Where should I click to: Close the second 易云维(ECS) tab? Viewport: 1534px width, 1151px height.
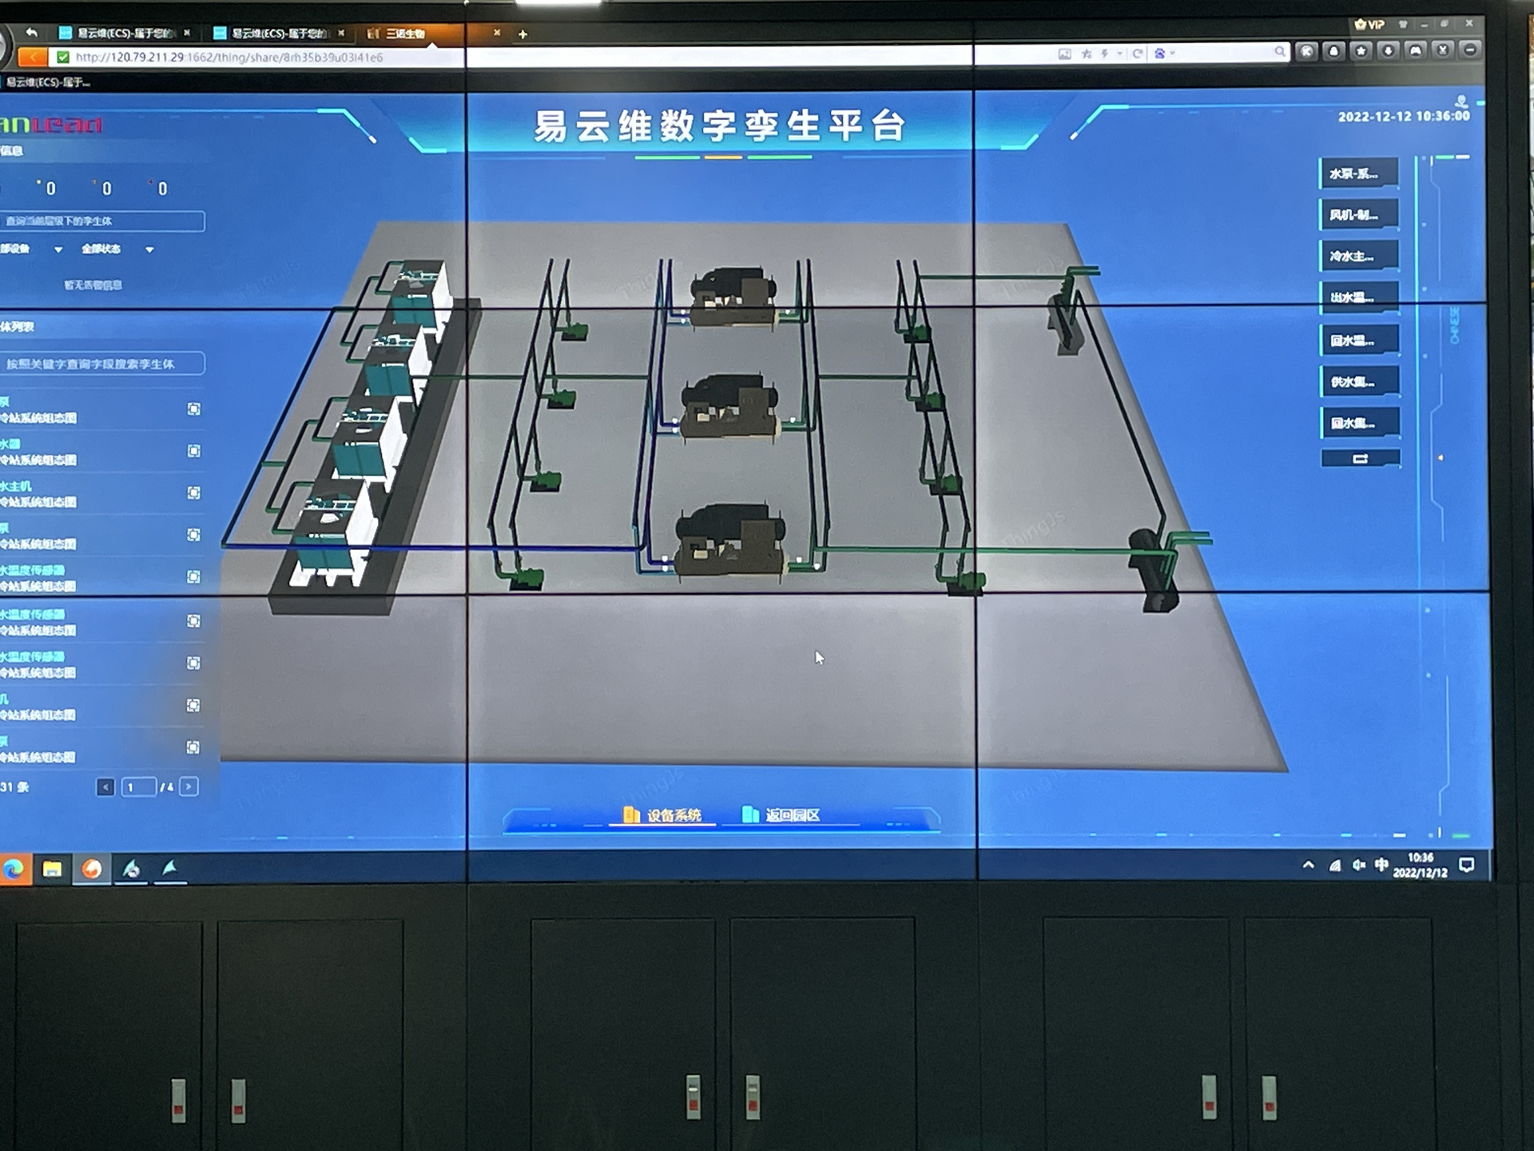tap(341, 33)
